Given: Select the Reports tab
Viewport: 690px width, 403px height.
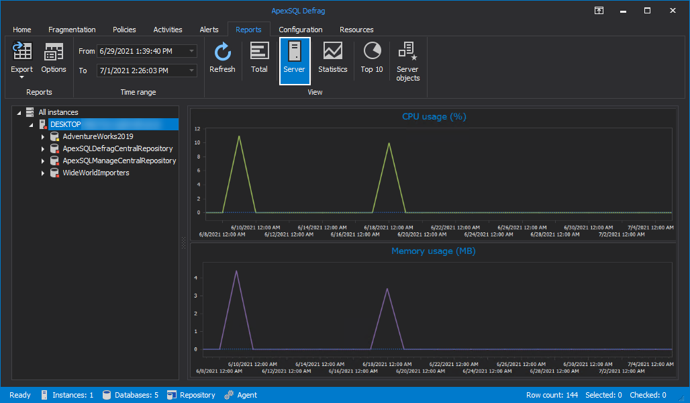Looking at the screenshot, I should click(x=248, y=30).
